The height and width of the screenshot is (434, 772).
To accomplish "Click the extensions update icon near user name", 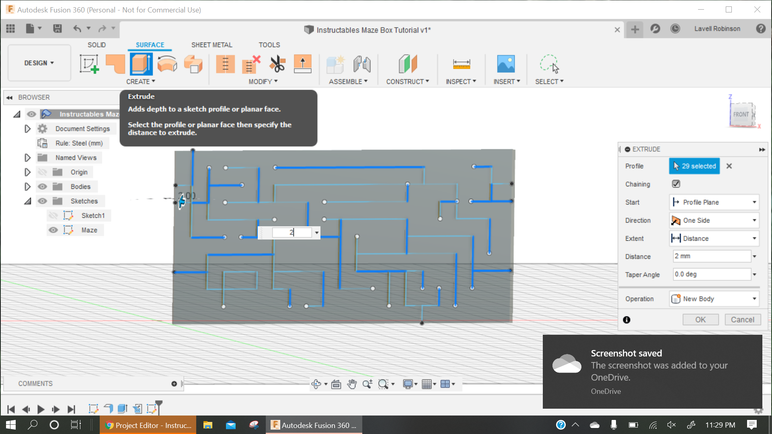I will (655, 29).
